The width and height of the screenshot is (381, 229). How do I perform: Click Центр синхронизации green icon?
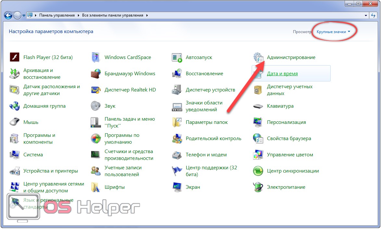point(258,171)
